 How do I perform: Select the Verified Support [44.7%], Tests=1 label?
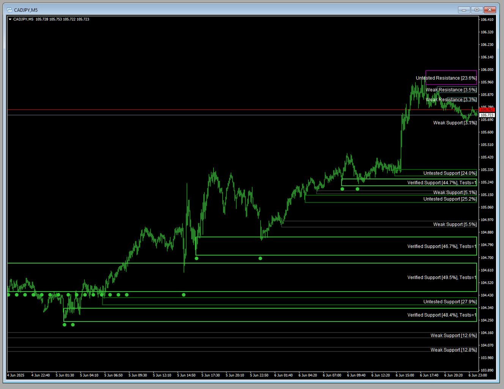442,182
